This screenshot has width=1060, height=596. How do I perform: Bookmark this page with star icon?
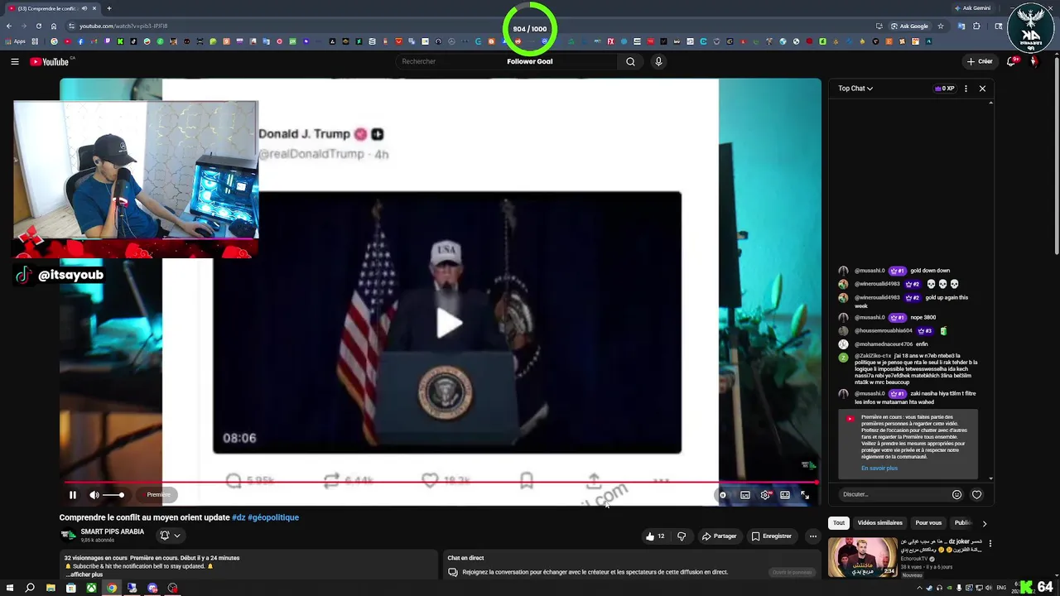pyautogui.click(x=941, y=26)
